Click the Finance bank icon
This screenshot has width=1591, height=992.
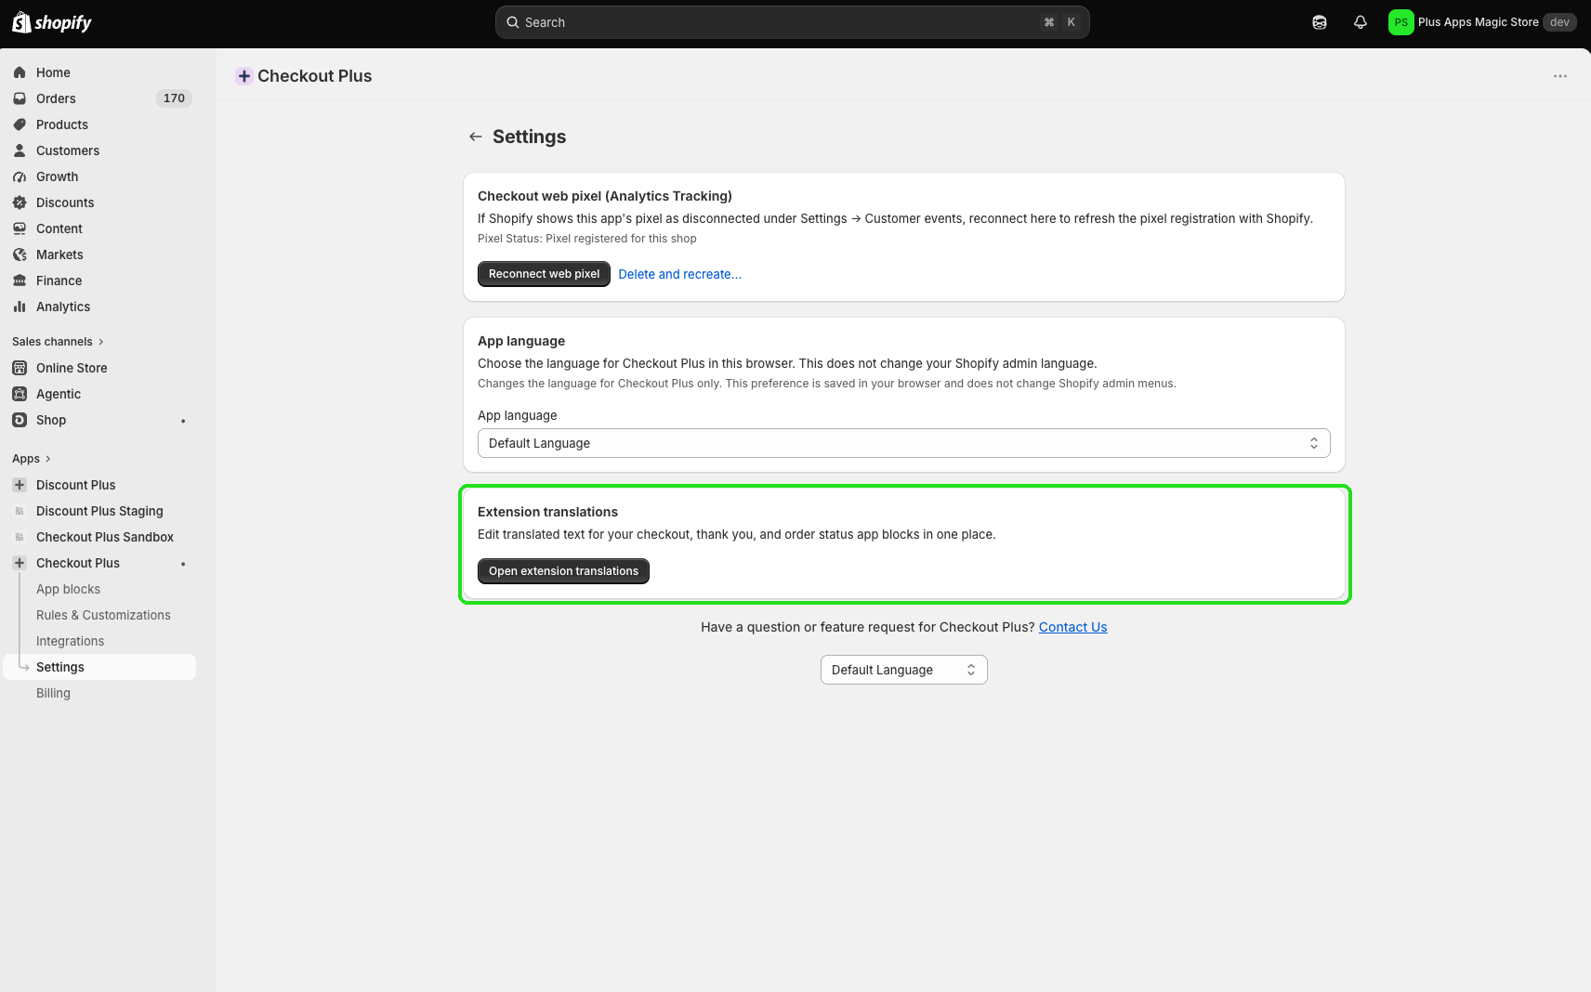click(20, 281)
